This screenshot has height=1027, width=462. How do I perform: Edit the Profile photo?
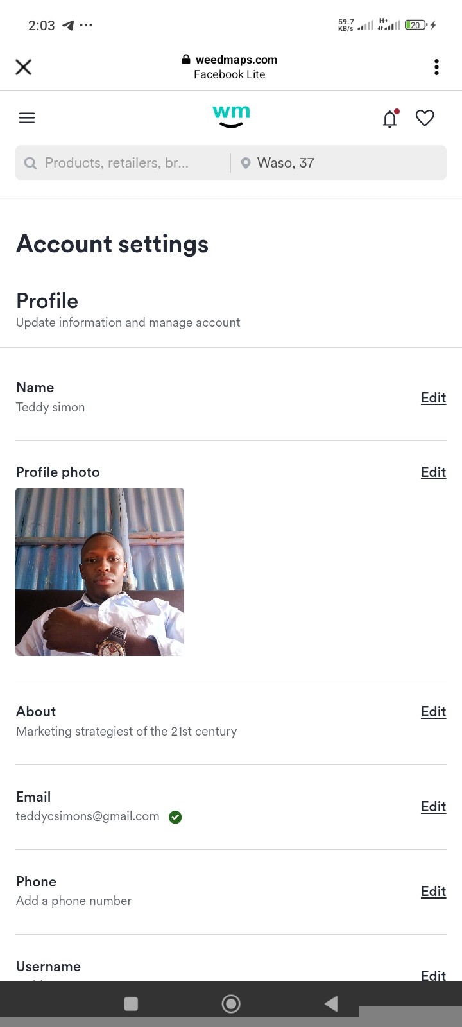[433, 472]
